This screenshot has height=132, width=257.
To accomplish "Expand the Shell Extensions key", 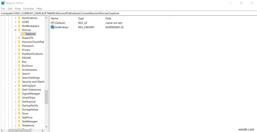I will point(15,89).
